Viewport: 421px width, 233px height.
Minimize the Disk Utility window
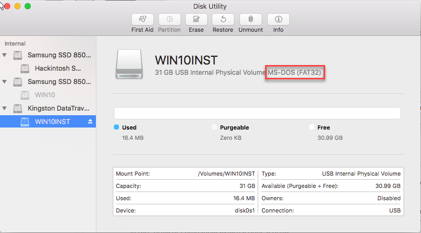click(x=17, y=6)
